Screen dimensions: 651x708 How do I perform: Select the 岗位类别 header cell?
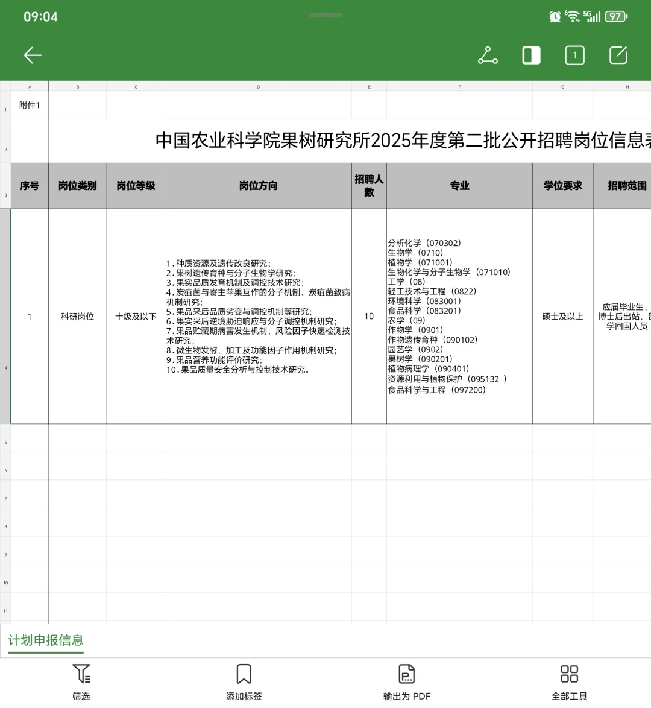[78, 186]
